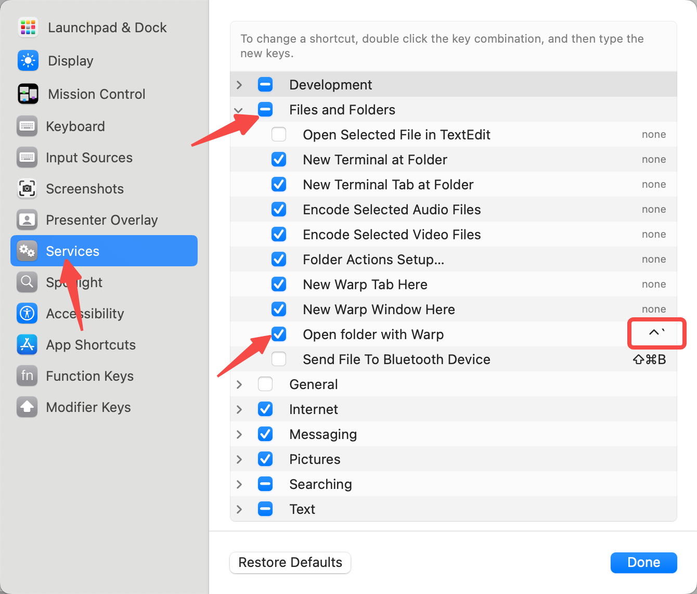Uncheck the Internet group checkbox
697x594 pixels.
click(x=265, y=409)
